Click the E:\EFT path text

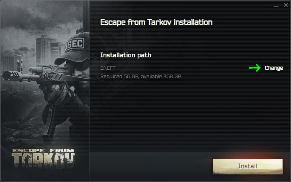point(108,68)
